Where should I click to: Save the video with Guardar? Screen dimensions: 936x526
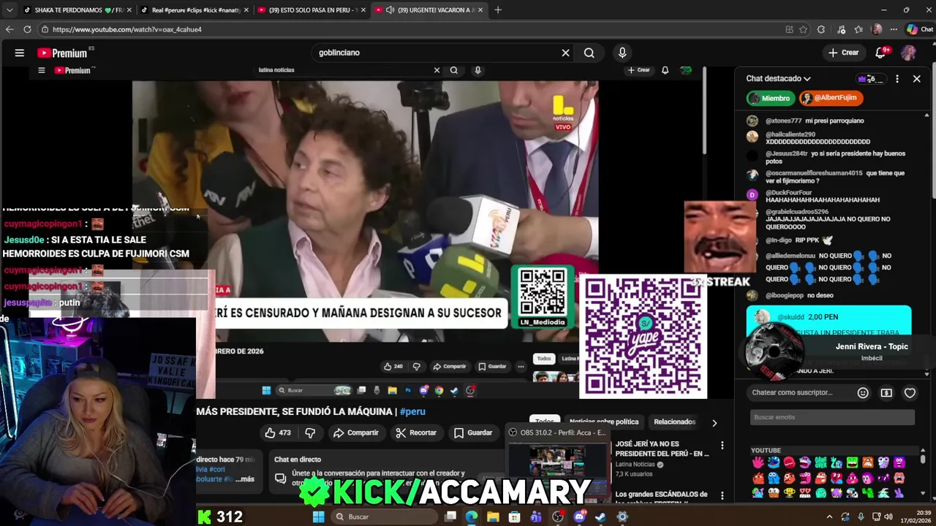[472, 432]
